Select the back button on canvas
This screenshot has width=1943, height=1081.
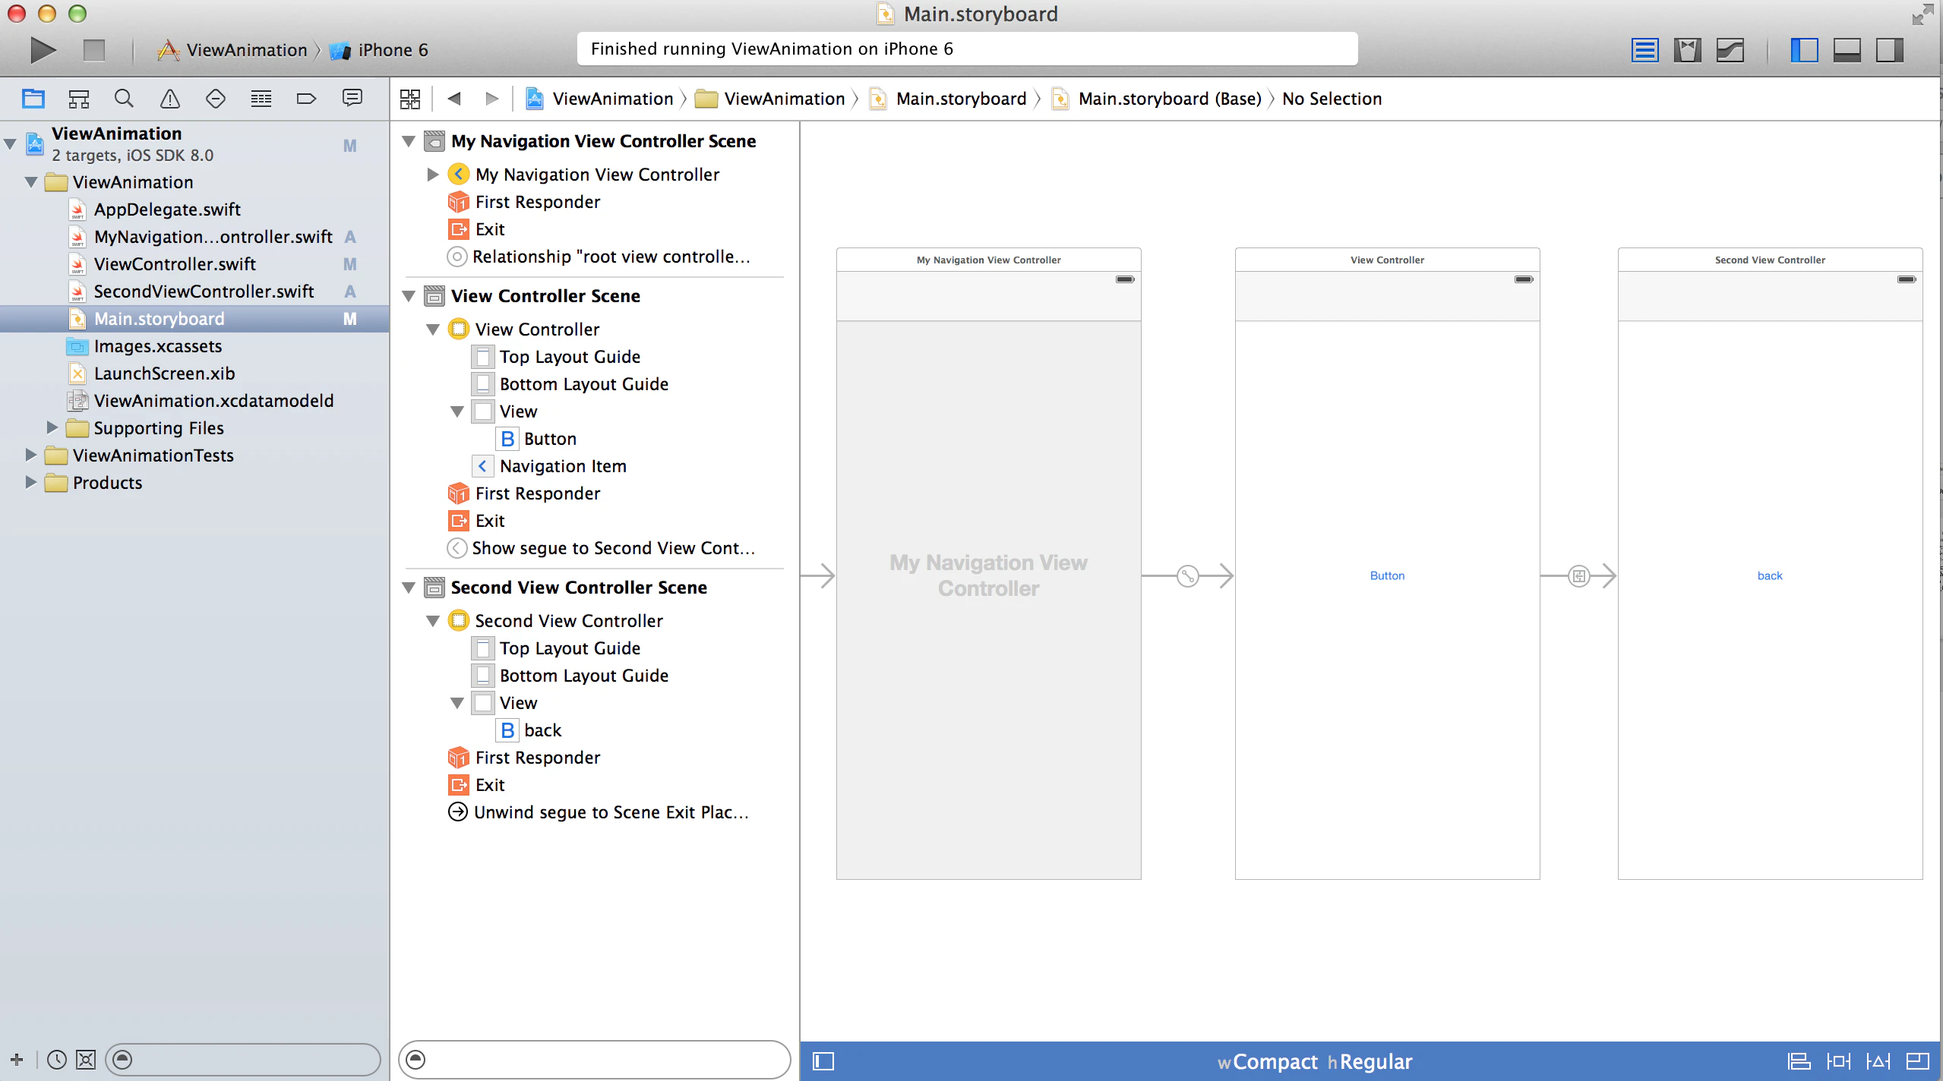1770,575
